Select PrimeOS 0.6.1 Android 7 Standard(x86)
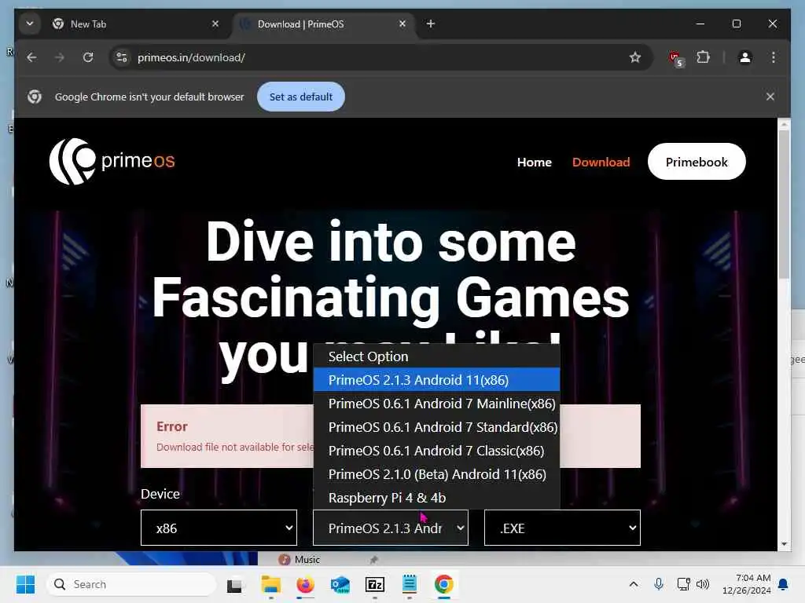The image size is (805, 603). pyautogui.click(x=436, y=427)
